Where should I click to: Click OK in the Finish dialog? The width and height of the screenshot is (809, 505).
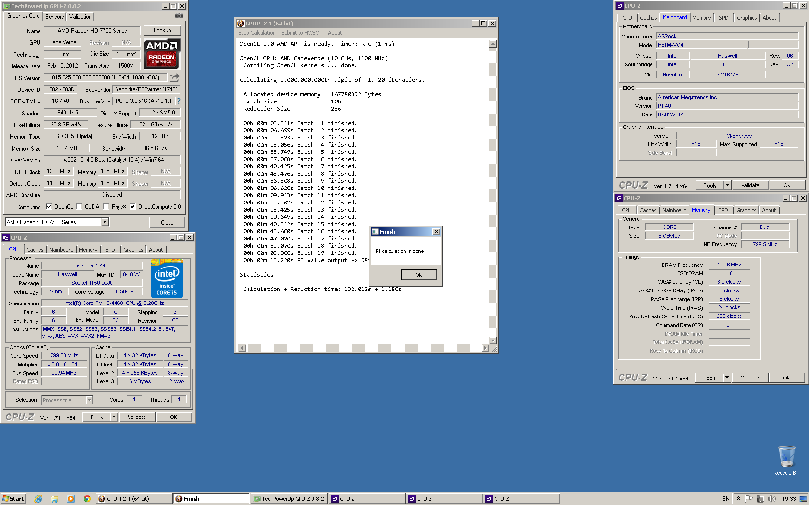point(418,275)
